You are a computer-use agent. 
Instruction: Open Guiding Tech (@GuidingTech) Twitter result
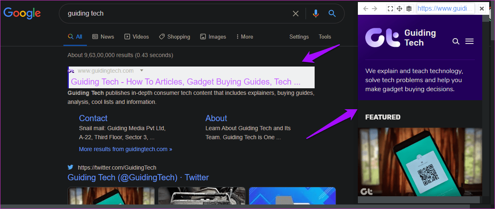[138, 177]
